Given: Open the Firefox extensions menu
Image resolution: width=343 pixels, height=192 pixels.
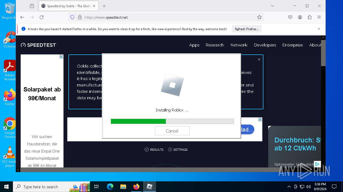Looking at the screenshot, I should click(310, 17).
